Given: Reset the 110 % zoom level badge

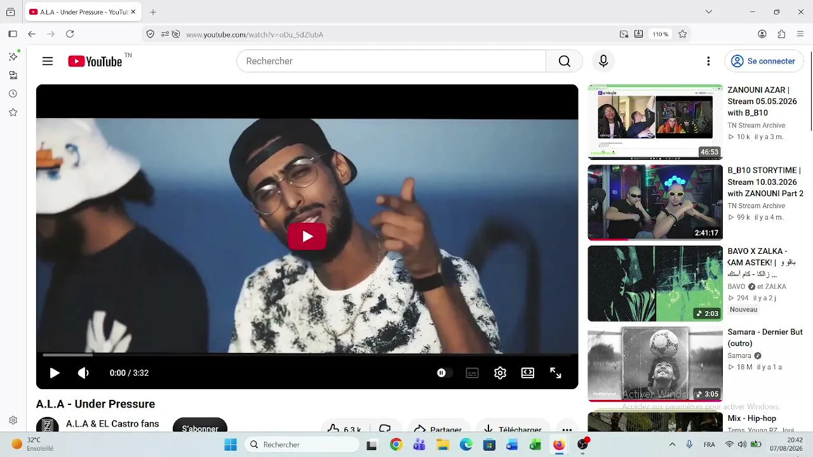Looking at the screenshot, I should coord(661,34).
